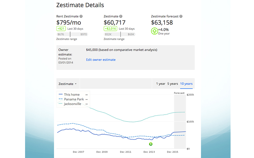
Task: Toggle This home line in legend
Action: [x=72, y=95]
